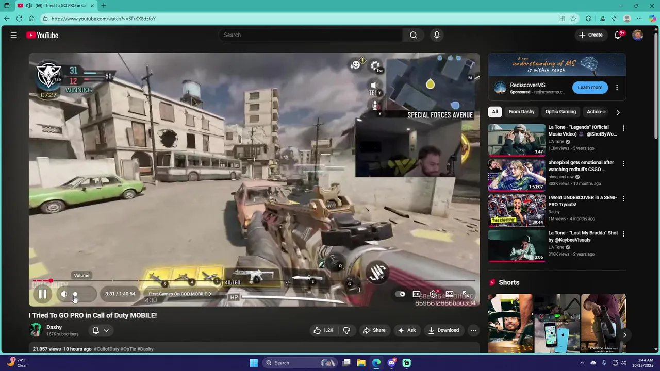The width and height of the screenshot is (660, 371).
Task: Select the From Dashy filter chip
Action: click(521, 112)
